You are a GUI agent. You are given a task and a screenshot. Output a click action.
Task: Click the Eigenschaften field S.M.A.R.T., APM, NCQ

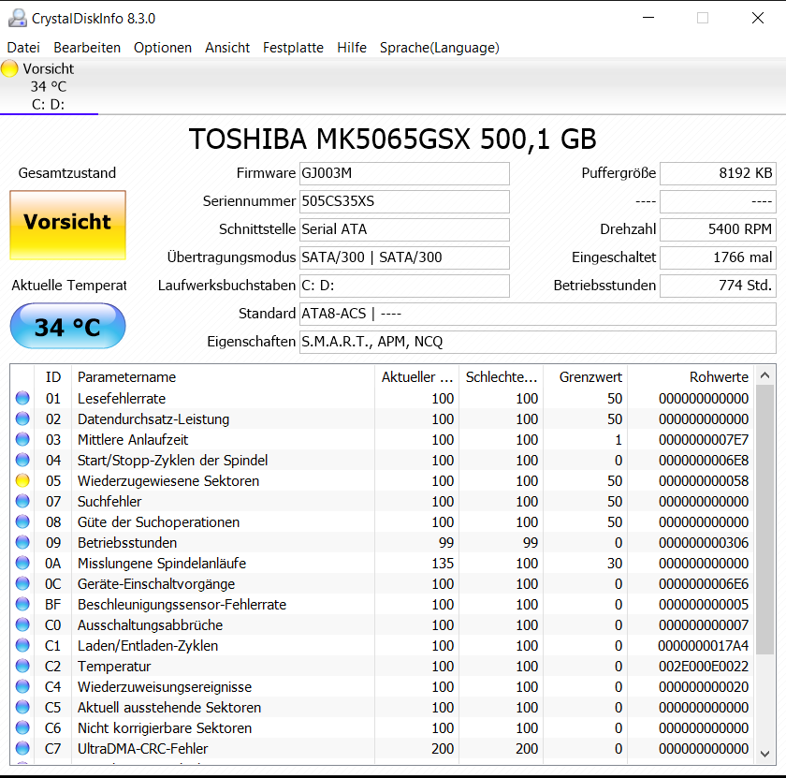click(x=538, y=342)
